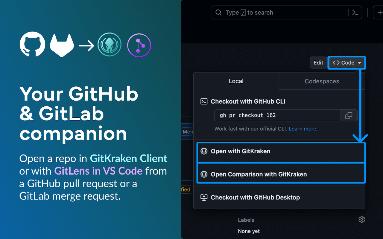Switch to the Codespaces tab
This screenshot has width=383, height=239.
tap(322, 81)
